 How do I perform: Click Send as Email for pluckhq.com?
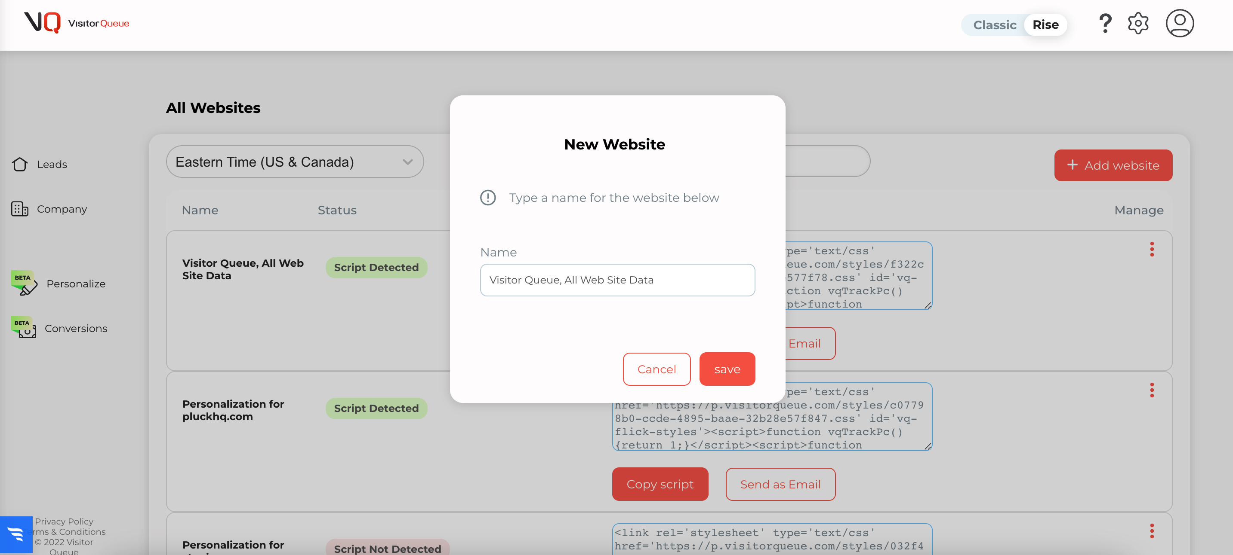tap(780, 484)
